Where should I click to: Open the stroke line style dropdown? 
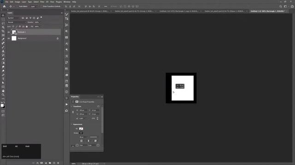point(94,137)
